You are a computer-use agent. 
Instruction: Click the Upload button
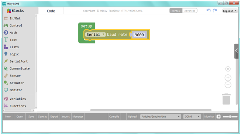[x=132, y=117]
